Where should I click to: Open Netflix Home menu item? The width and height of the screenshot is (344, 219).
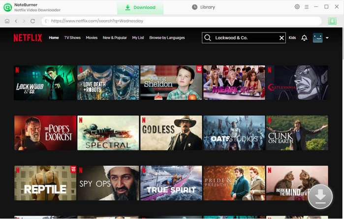point(54,38)
